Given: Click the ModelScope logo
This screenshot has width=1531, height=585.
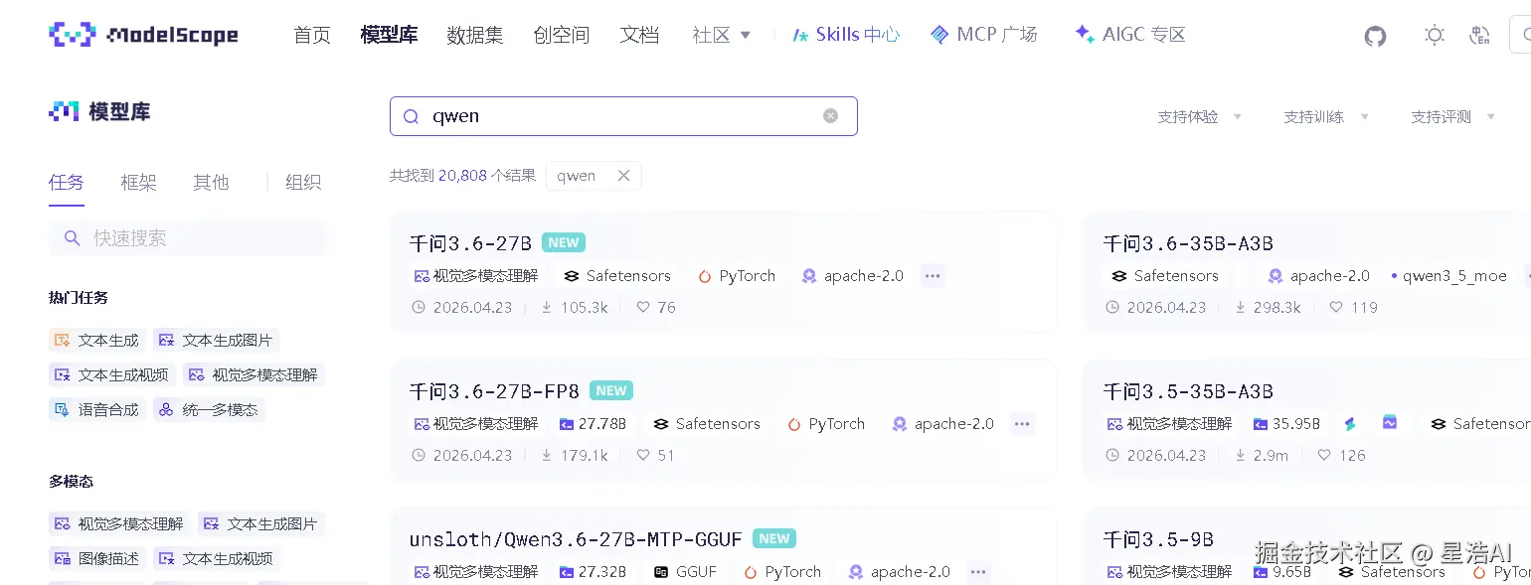Looking at the screenshot, I should point(143,35).
